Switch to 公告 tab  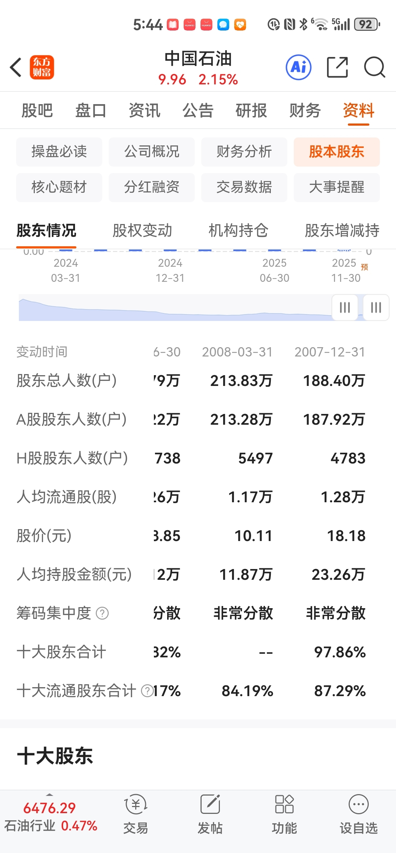coord(198,110)
